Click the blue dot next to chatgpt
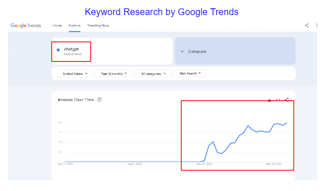The width and height of the screenshot is (329, 191). [58, 50]
